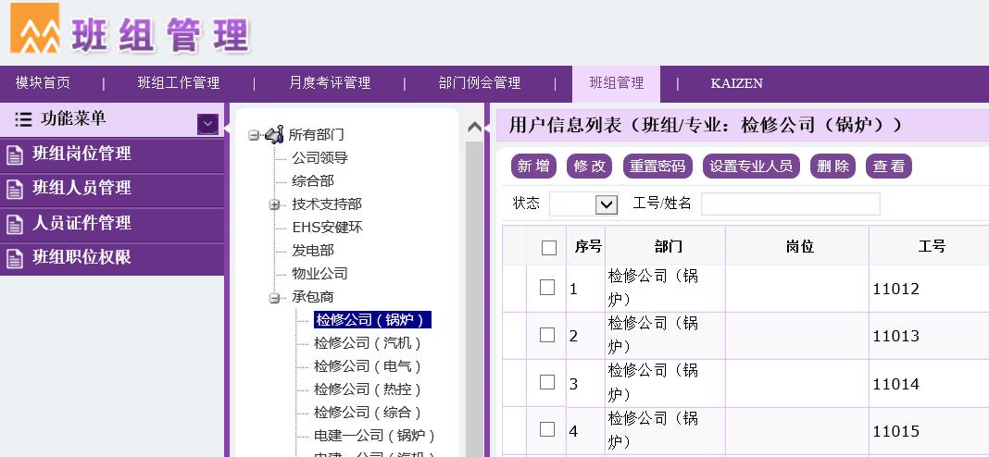Click the 重置密码 button
Image resolution: width=989 pixels, height=457 pixels.
coord(657,167)
